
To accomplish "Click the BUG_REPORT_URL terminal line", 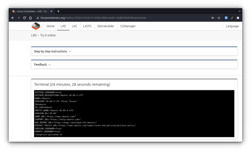I will pyautogui.click(x=66, y=123).
